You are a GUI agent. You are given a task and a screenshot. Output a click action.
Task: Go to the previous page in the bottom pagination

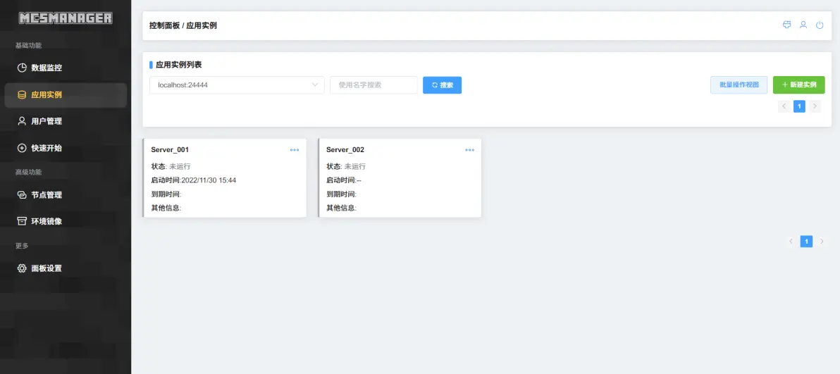coord(791,242)
